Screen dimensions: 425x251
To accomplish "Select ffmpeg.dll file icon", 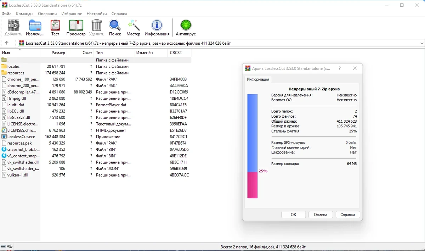I will [4, 98].
